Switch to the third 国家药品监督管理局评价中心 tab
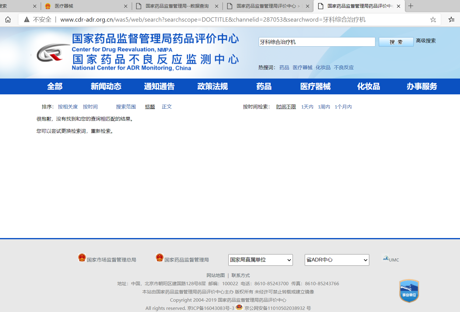460x312 pixels. click(268, 6)
